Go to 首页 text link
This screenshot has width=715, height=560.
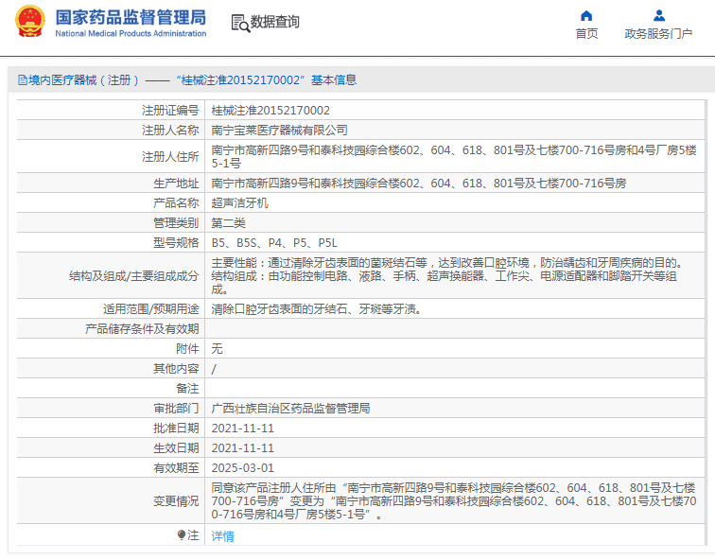tap(586, 34)
